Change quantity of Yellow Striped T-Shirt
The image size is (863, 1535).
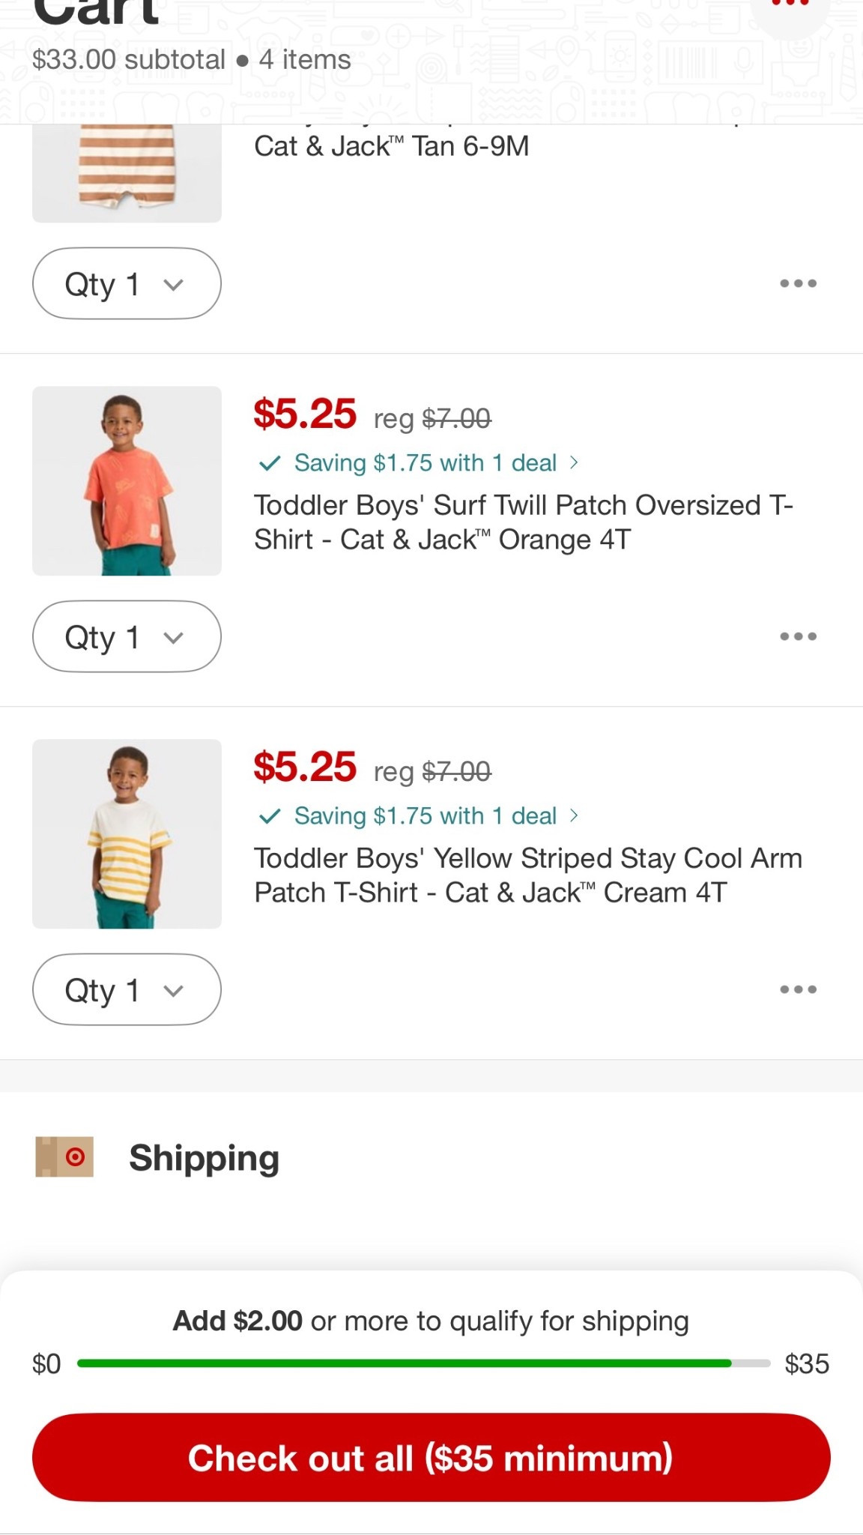point(127,989)
